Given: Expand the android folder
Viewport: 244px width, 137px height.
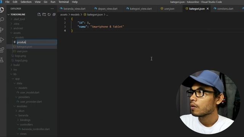Looking at the screenshot, I should [11, 28].
